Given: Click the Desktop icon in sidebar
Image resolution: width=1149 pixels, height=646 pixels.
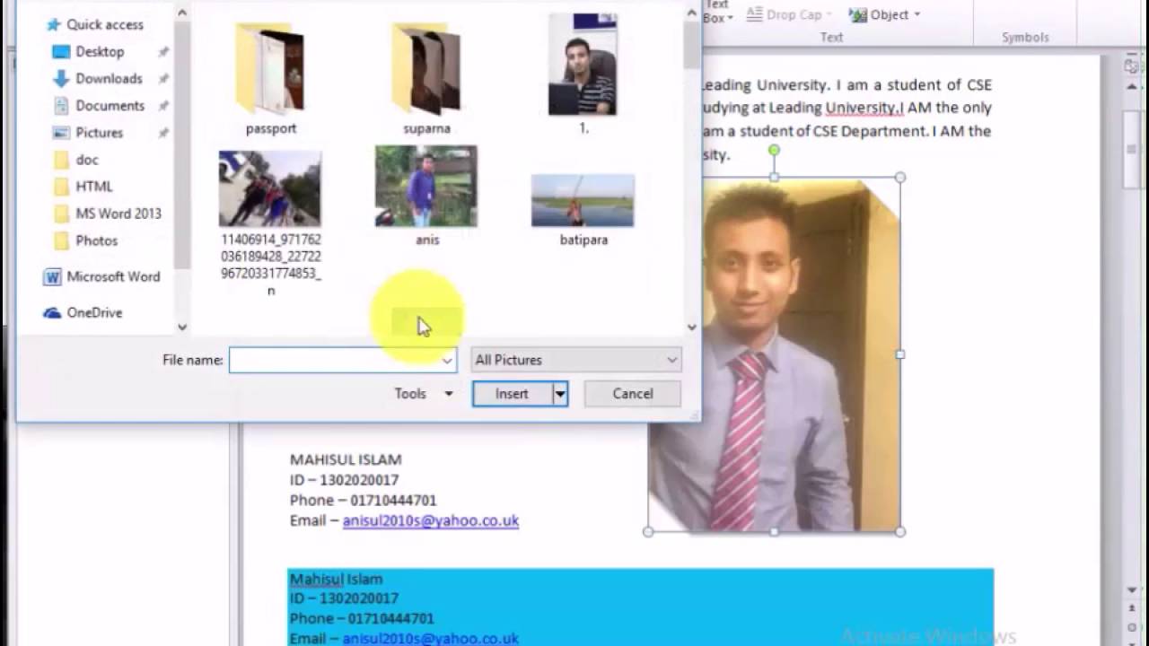Looking at the screenshot, I should [61, 51].
